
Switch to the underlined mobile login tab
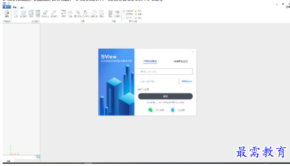click(x=150, y=61)
